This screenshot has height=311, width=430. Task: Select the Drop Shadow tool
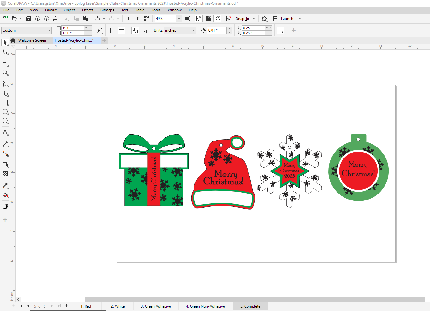(5, 165)
